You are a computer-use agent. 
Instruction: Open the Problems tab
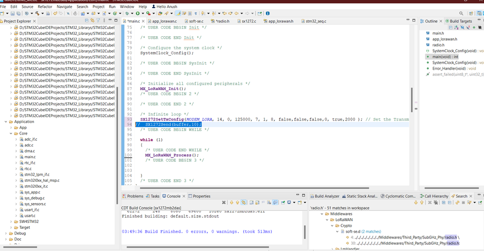[133, 196]
